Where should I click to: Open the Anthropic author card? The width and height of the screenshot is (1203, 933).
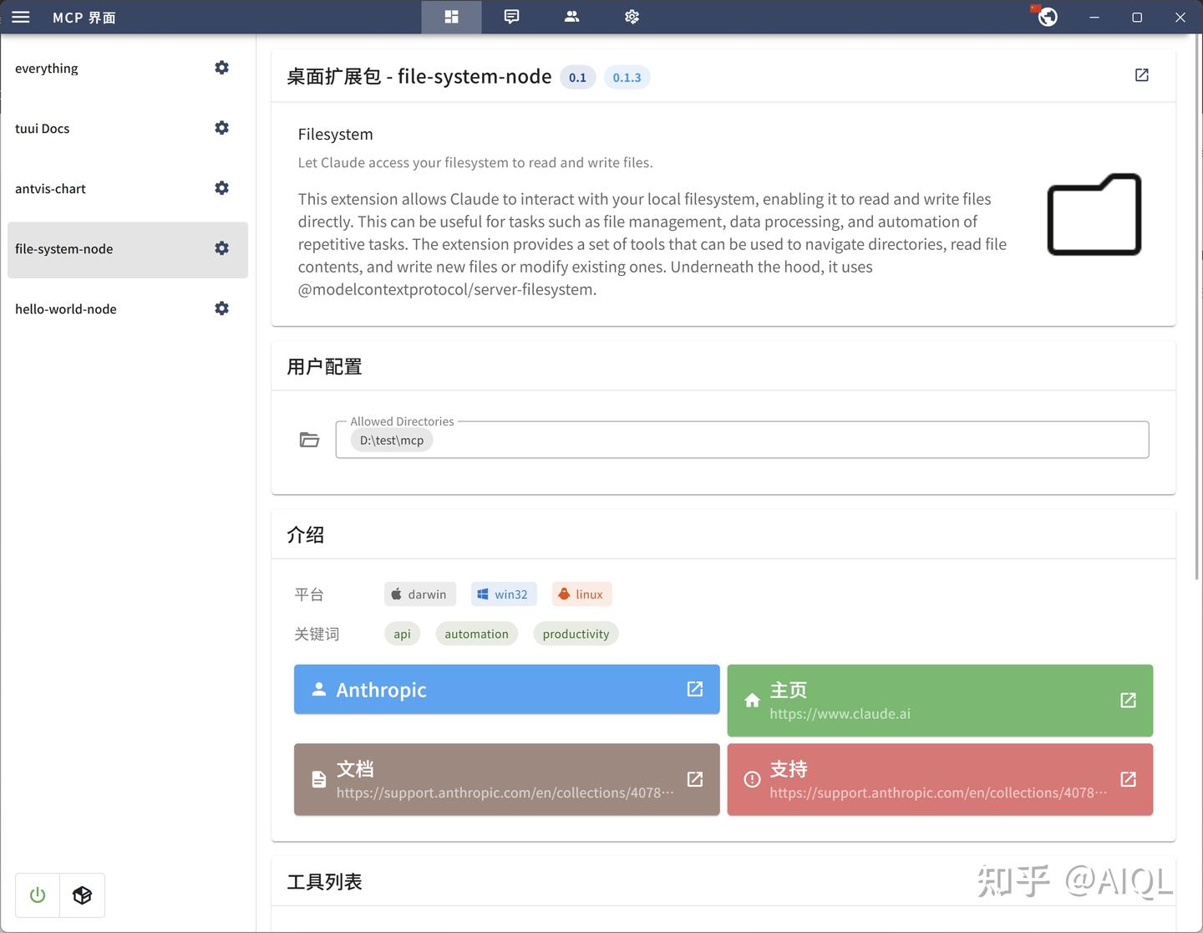click(x=507, y=689)
